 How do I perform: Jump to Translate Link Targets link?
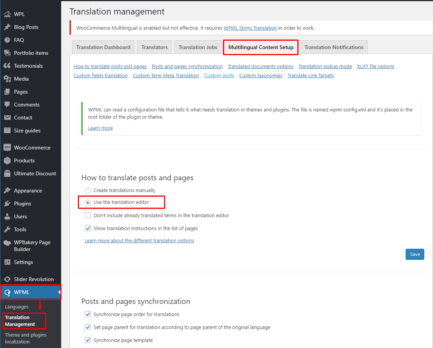[x=311, y=75]
